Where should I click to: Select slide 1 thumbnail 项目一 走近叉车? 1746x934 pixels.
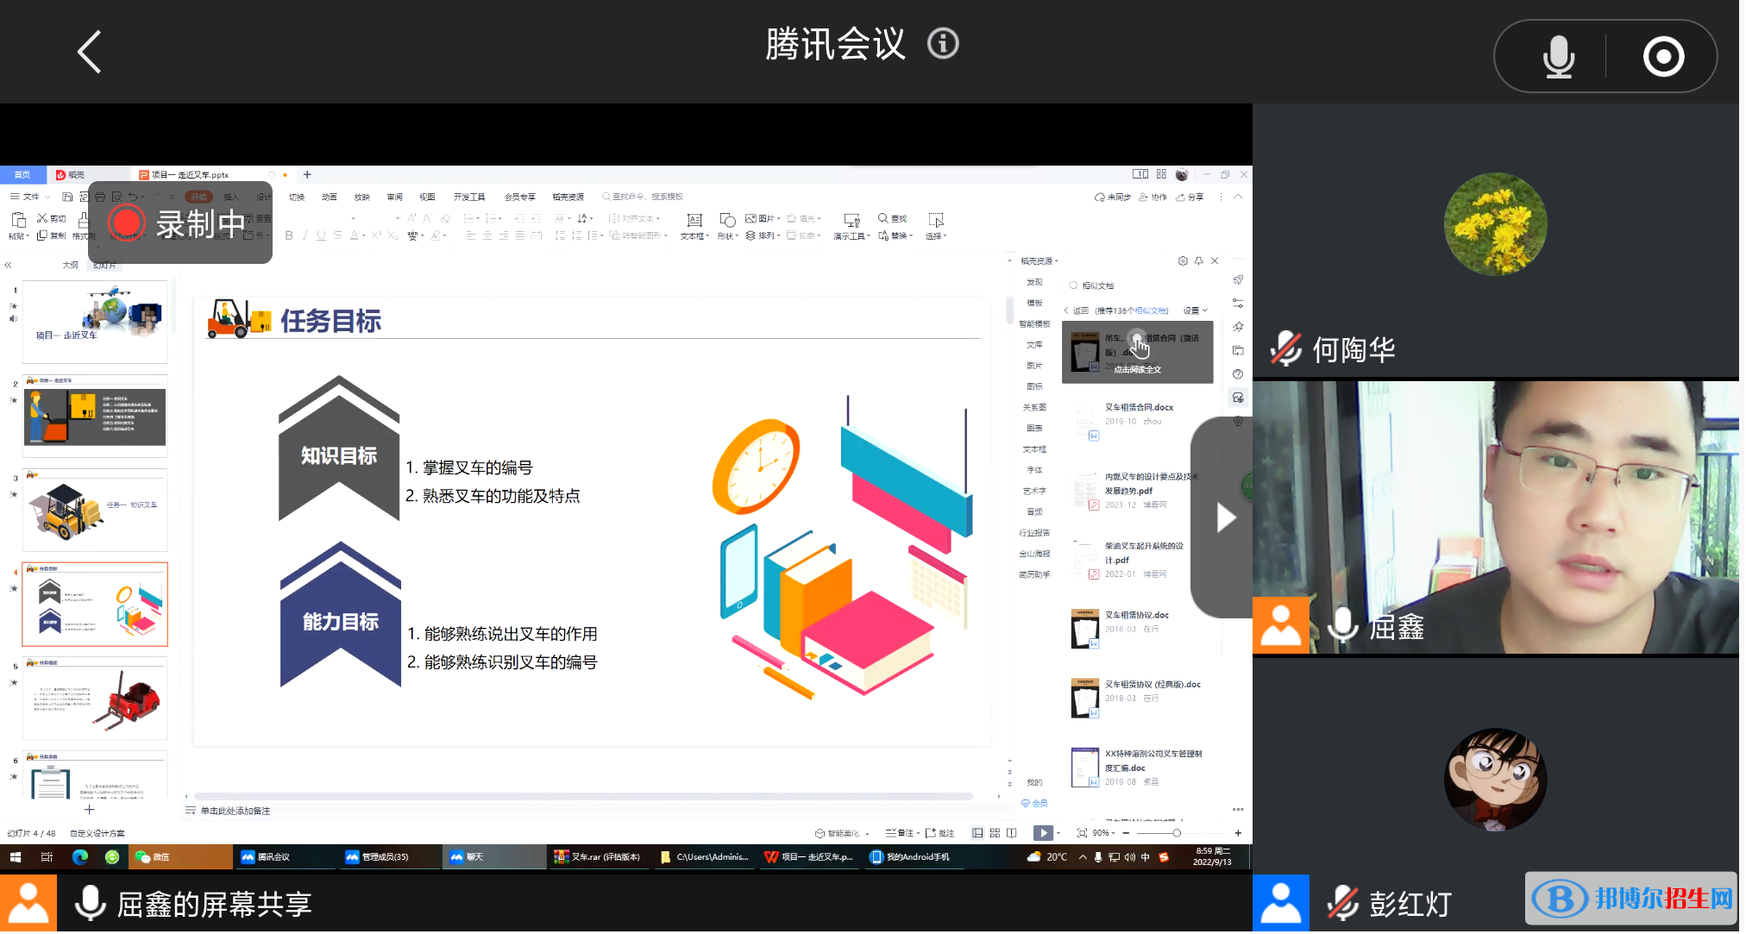(x=95, y=322)
